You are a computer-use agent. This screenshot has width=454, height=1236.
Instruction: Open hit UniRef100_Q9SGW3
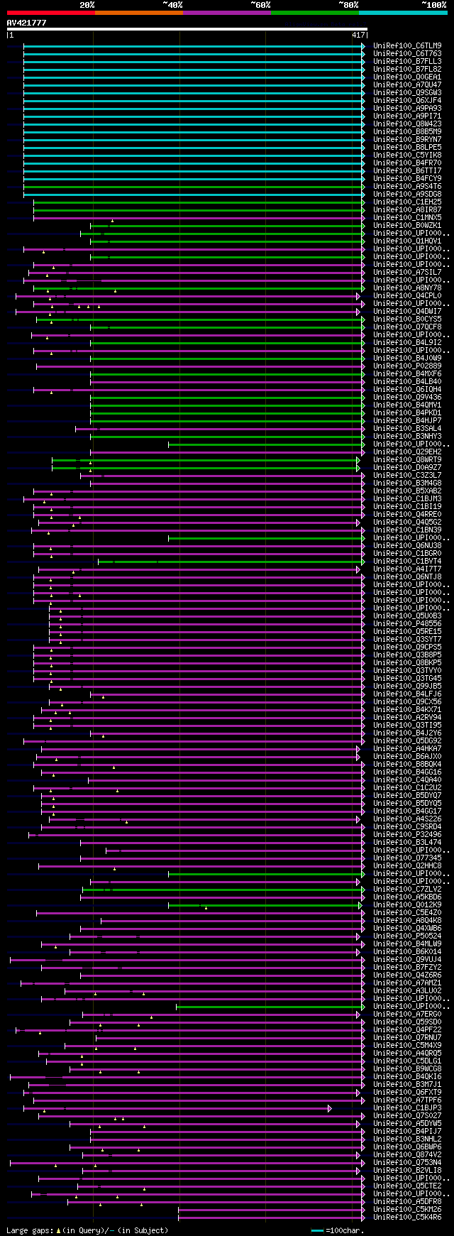[x=407, y=93]
